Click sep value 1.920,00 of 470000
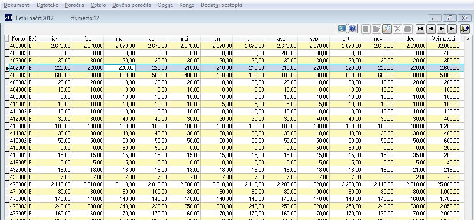 pos(313,184)
